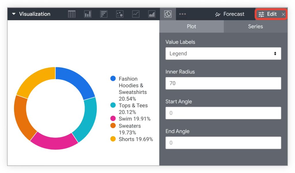The height and width of the screenshot is (173, 295).
Task: Collapse the Visualization section triangle
Action: [14, 14]
